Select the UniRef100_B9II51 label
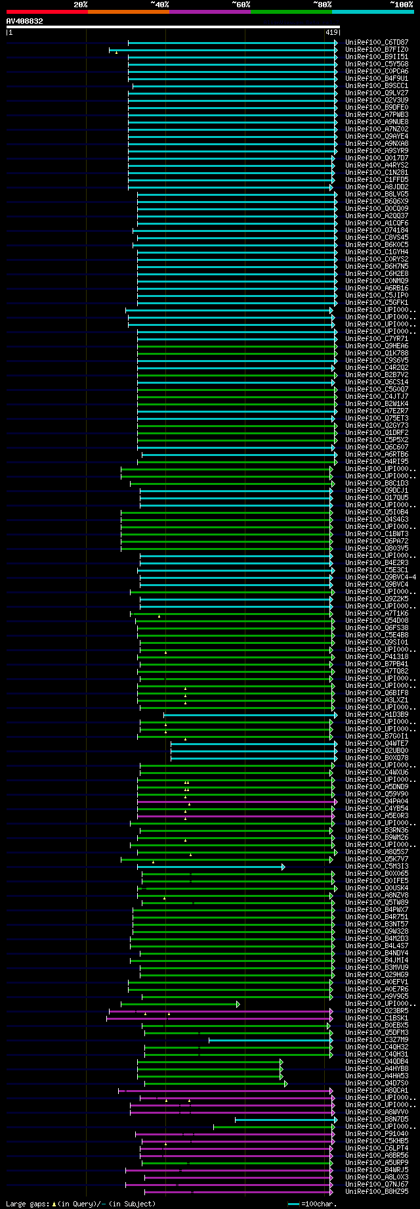 377,57
